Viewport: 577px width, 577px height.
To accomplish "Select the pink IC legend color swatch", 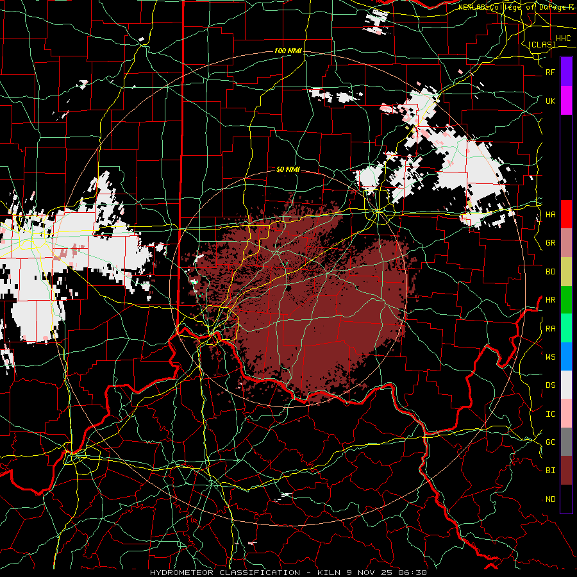I will click(566, 414).
